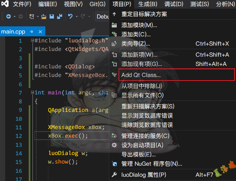Choose 管理连接的服务(C) menu entry

pyautogui.click(x=172, y=136)
